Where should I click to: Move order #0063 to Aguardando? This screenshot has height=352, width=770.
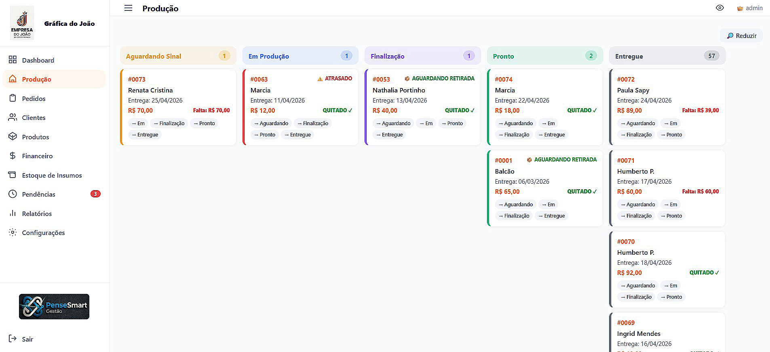pyautogui.click(x=271, y=123)
